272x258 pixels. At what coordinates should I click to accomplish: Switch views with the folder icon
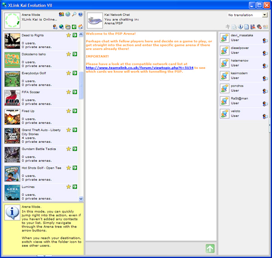(x=68, y=27)
